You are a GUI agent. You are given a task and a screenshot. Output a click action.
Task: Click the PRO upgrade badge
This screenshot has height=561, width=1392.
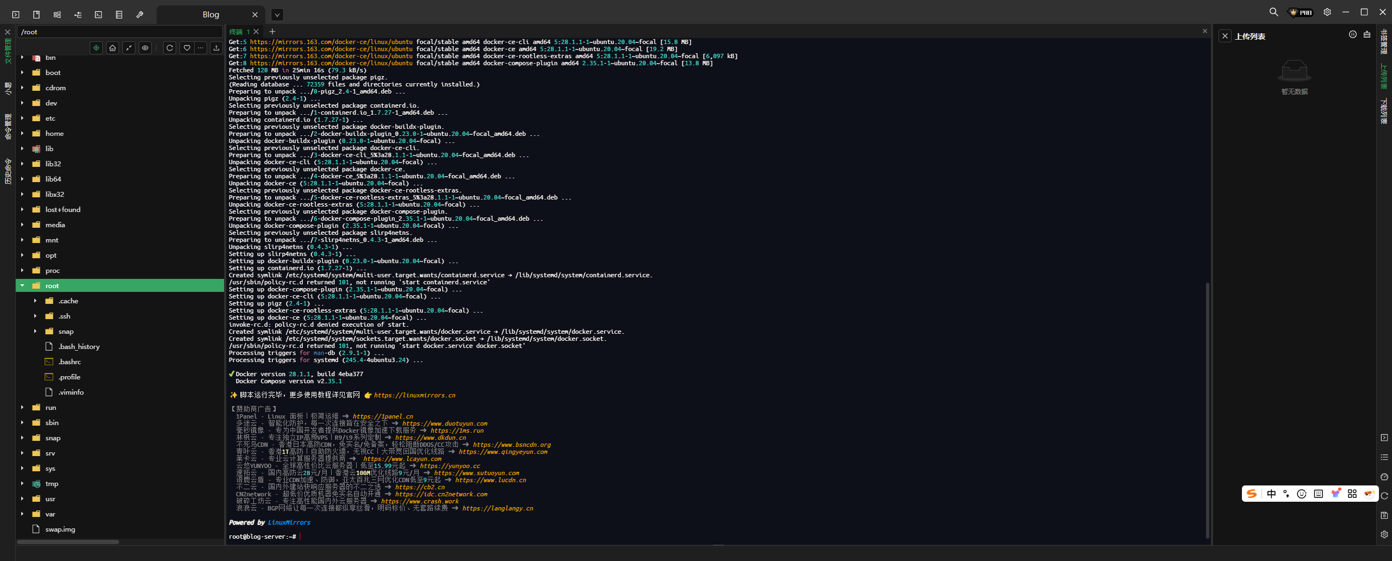1301,12
